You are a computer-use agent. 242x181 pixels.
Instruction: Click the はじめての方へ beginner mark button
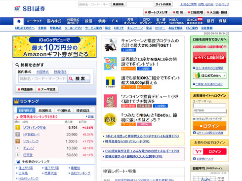point(209,75)
